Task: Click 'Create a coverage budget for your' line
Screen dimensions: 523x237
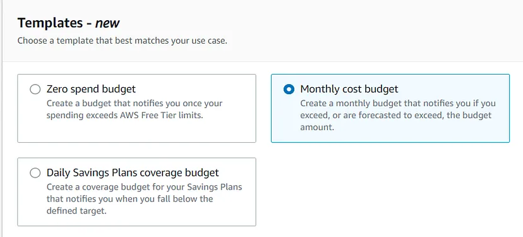Action: [x=145, y=186]
